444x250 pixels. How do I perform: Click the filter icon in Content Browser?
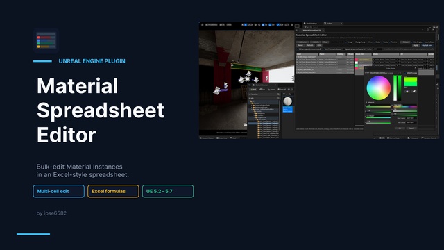point(284,94)
